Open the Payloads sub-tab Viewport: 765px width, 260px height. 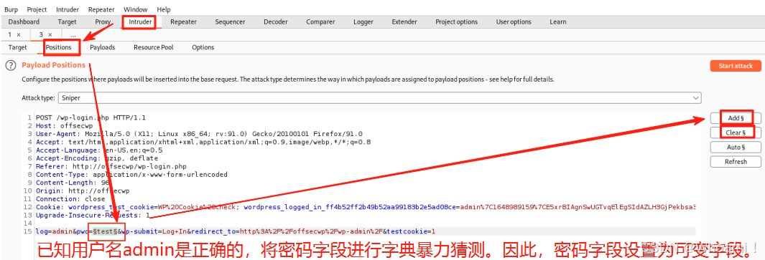(103, 47)
